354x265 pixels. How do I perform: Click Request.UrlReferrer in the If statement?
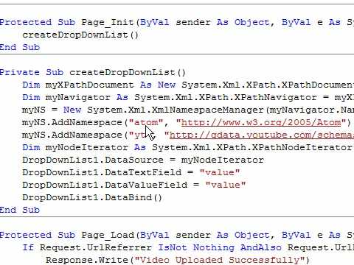[x=96, y=247]
